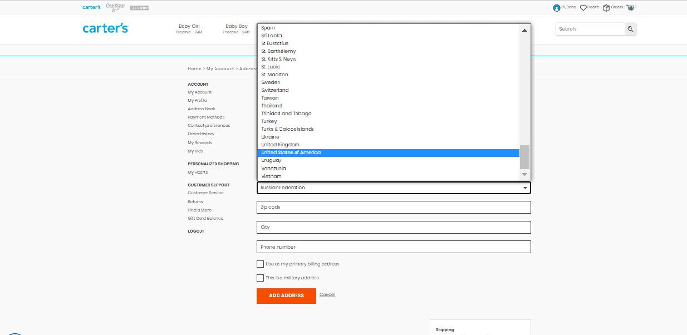Choose Sweden in the country list
Image resolution: width=687 pixels, height=335 pixels.
click(388, 82)
